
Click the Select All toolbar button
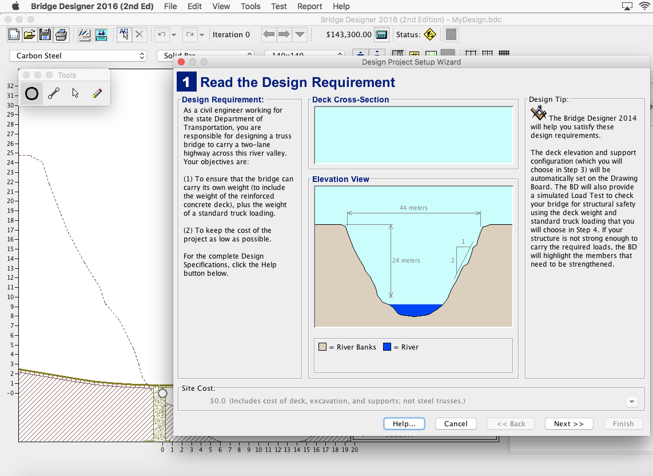click(x=124, y=35)
